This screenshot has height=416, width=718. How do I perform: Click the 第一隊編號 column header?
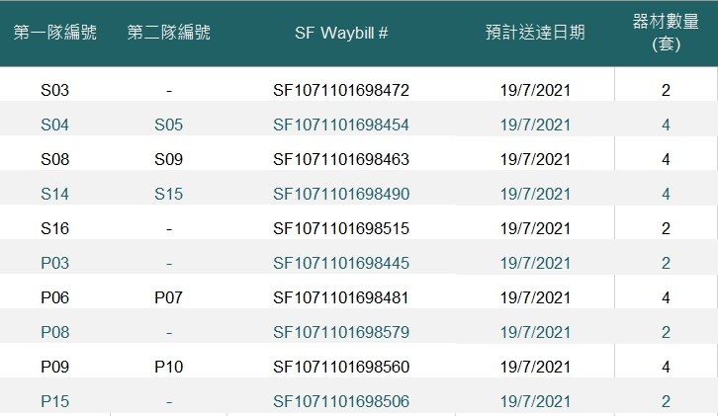pyautogui.click(x=55, y=33)
